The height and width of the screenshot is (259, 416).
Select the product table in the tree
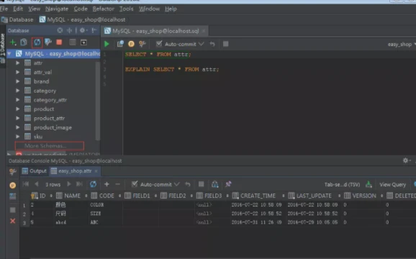[44, 109]
